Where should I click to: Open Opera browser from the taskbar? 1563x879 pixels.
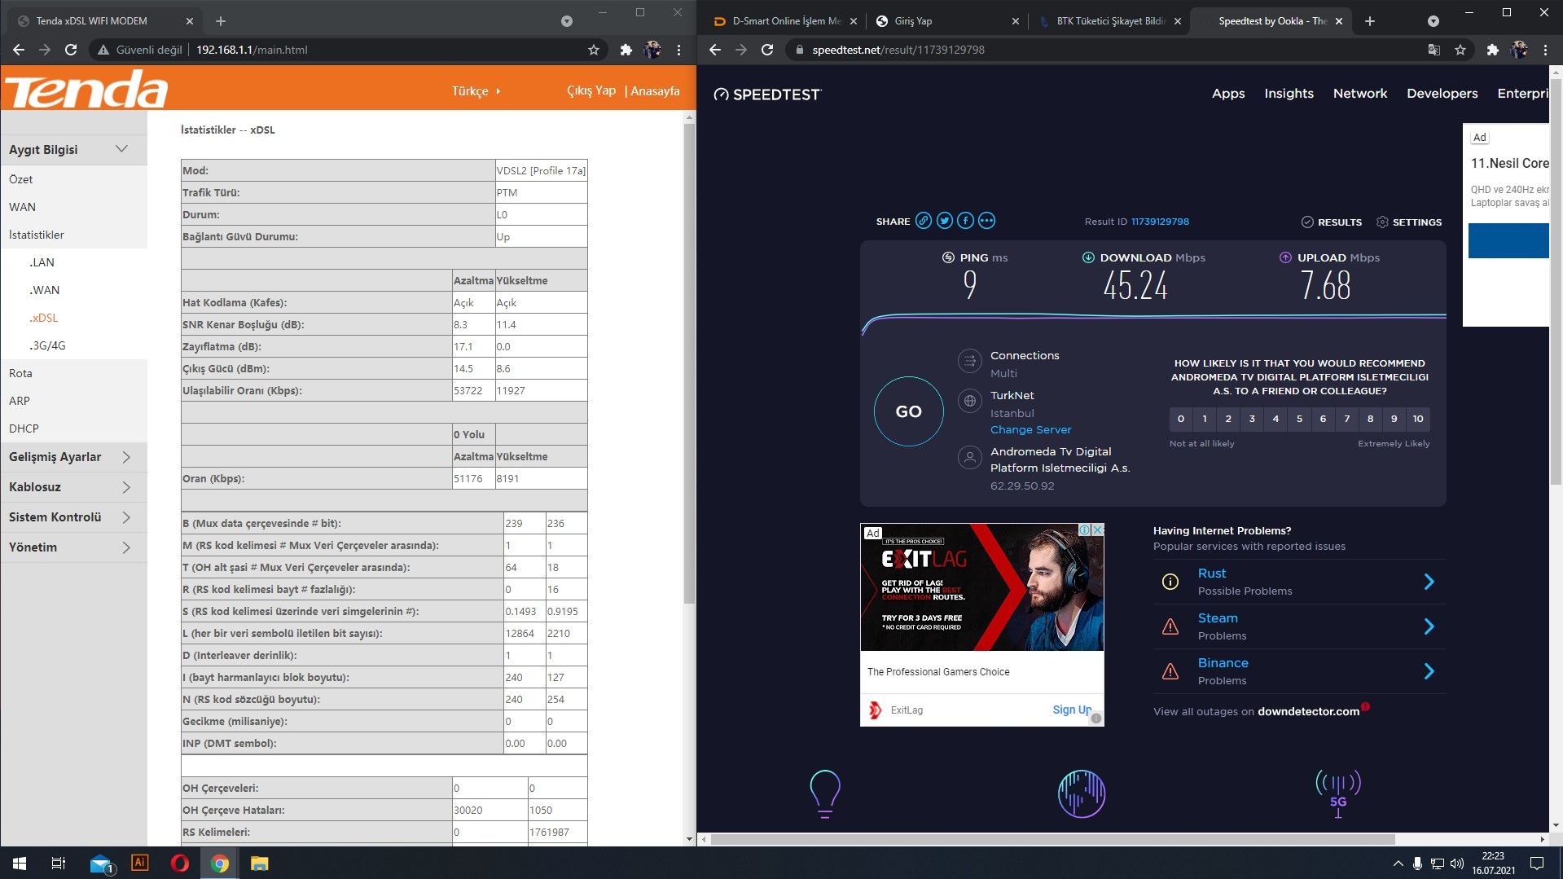[x=180, y=863]
